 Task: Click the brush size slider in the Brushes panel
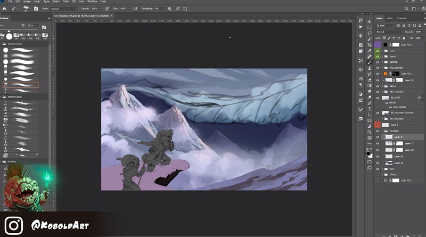9,31
